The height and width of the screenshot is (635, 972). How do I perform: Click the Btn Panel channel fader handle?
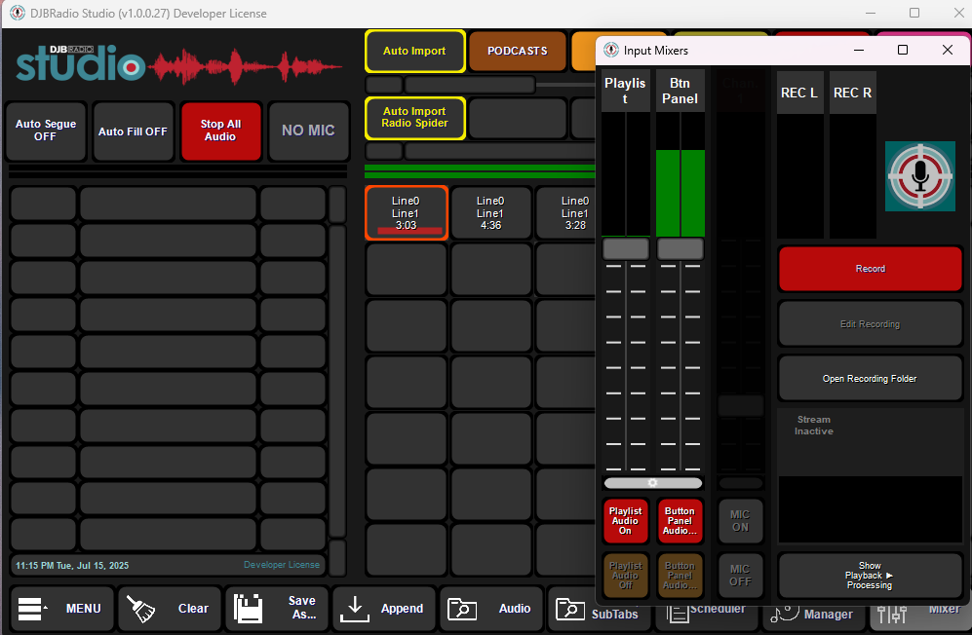[x=680, y=249]
